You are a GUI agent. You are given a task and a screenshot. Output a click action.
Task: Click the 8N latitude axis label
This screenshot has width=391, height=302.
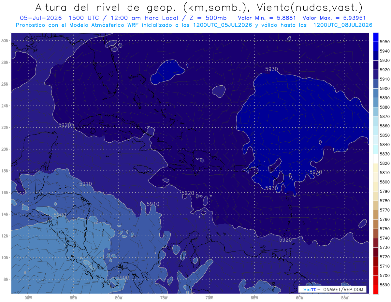tap(7, 279)
